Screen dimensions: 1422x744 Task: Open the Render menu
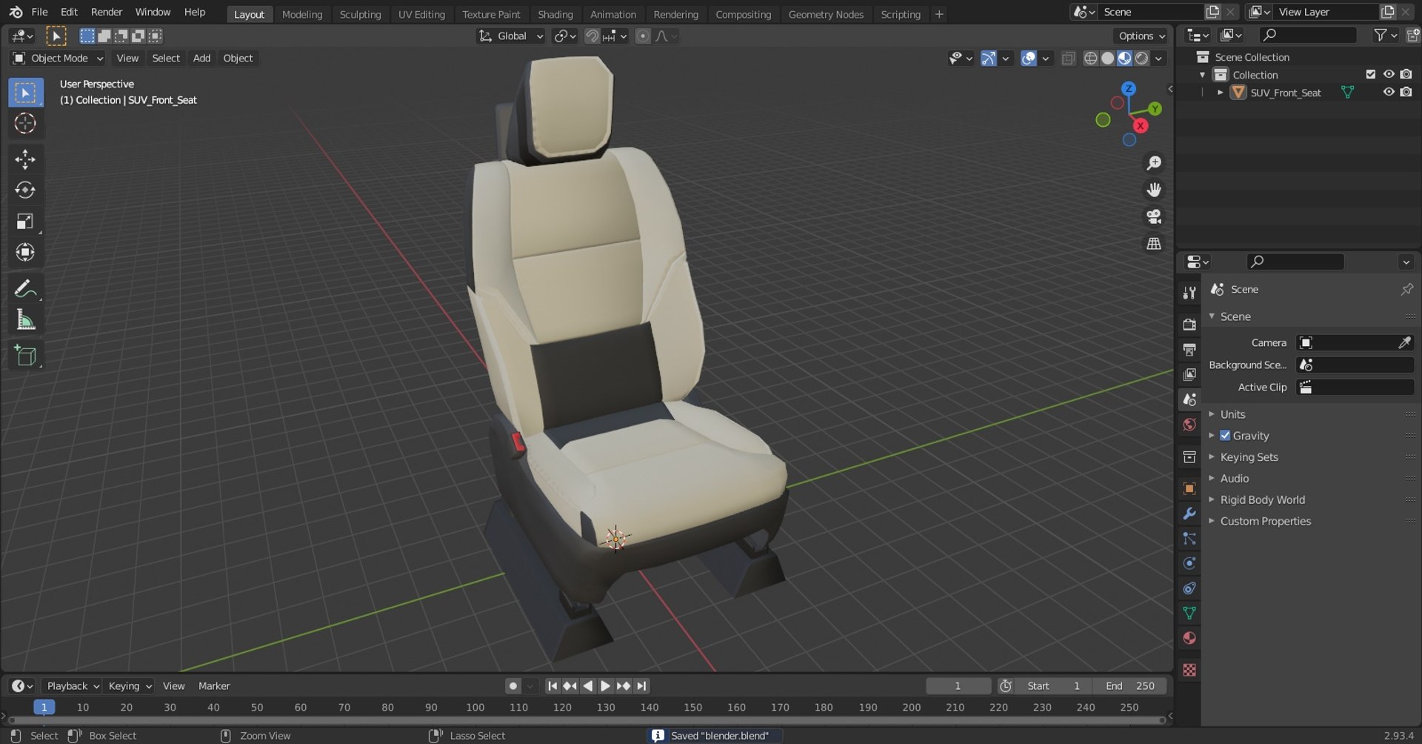click(x=107, y=12)
